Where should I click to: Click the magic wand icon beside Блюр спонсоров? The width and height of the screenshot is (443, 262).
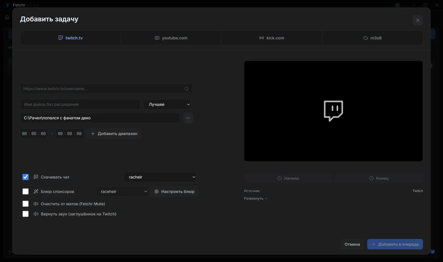36,192
